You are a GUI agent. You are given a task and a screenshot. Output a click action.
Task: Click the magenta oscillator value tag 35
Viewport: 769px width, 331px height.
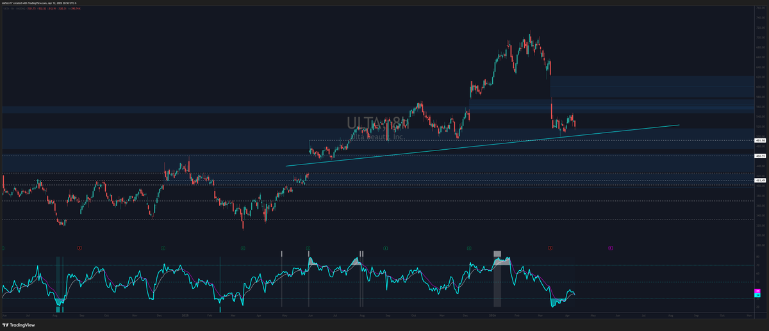[759, 291]
